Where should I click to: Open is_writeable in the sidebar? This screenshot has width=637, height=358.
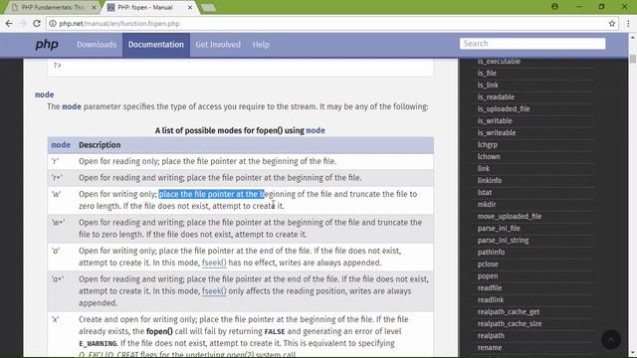click(x=497, y=132)
